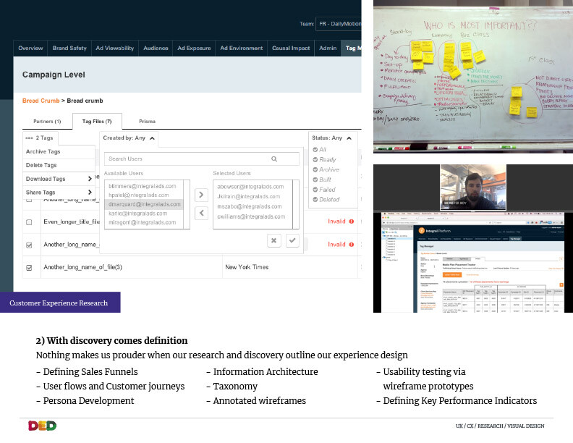This screenshot has height=443, width=573.
Task: Click the move-right arrow between user lists
Action: tap(202, 195)
